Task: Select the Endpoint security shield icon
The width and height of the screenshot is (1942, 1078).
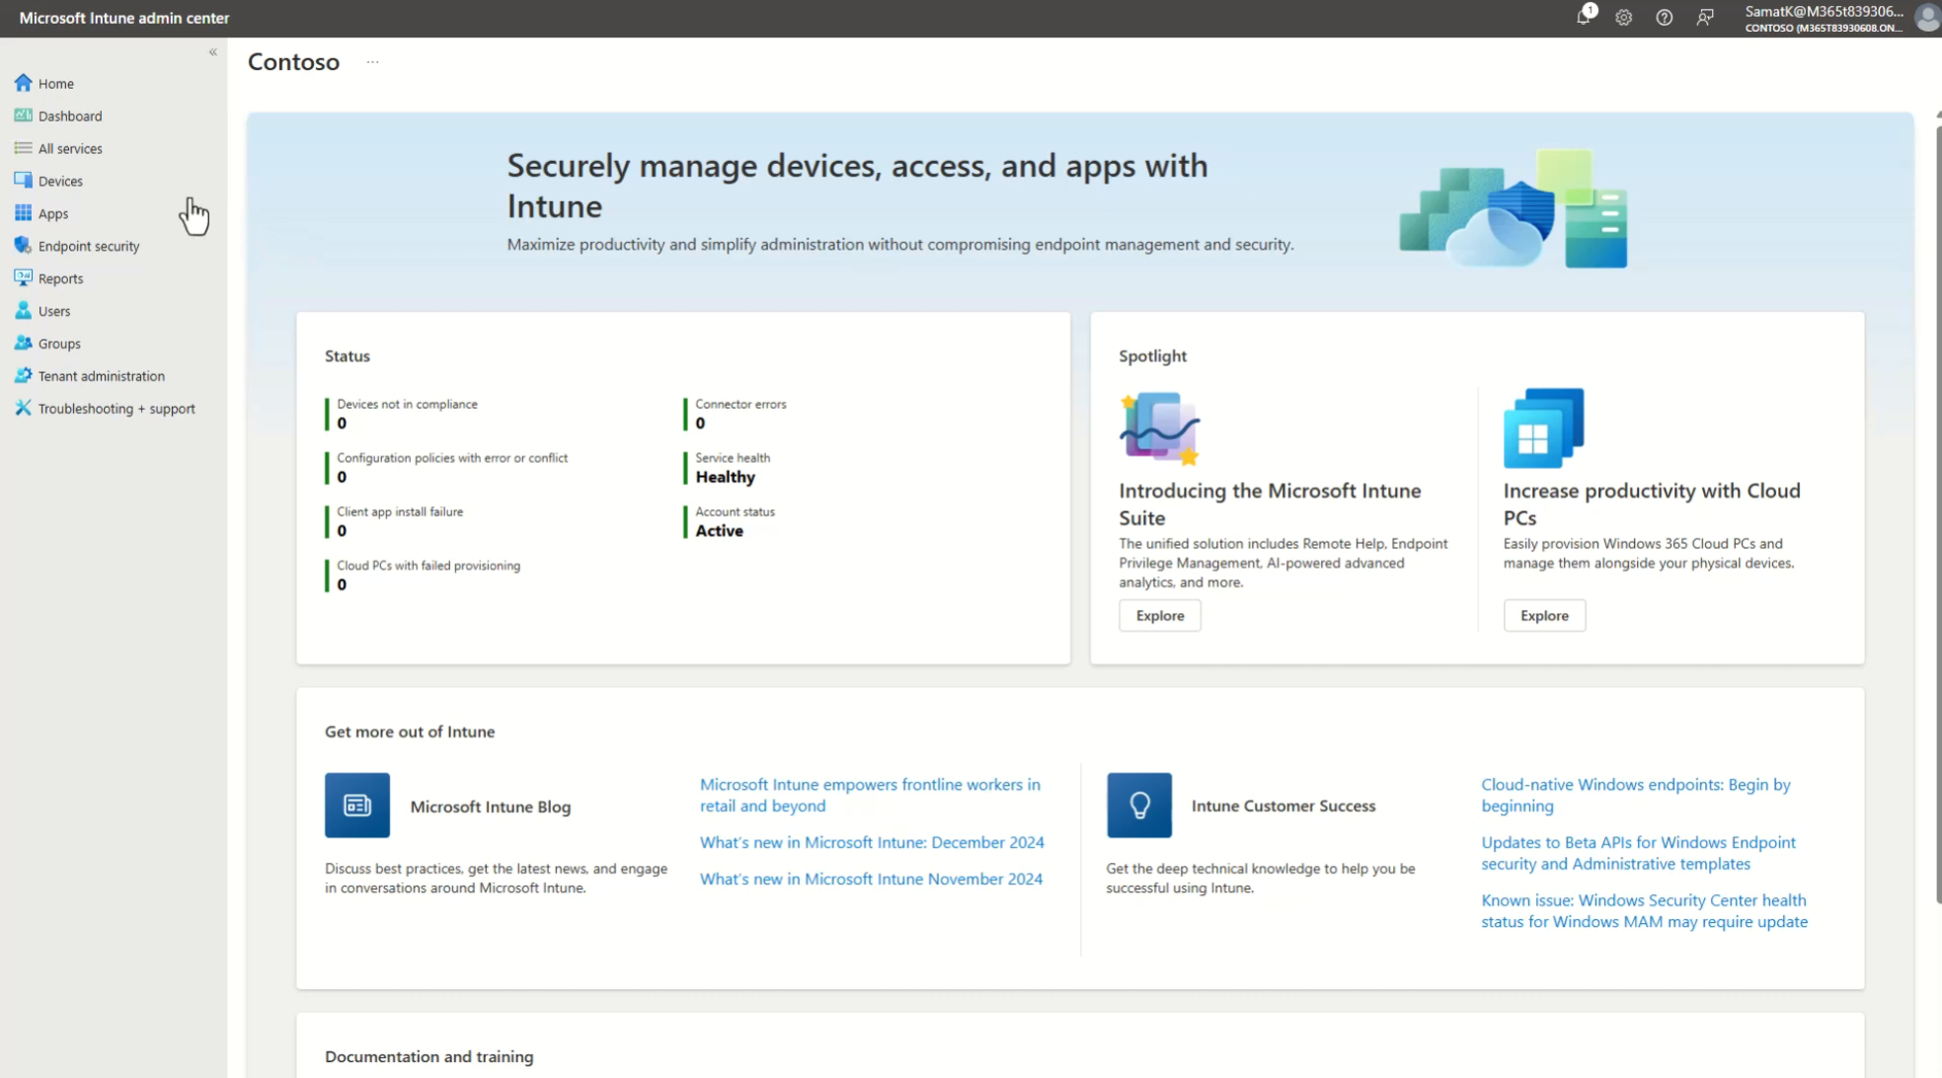Action: click(23, 246)
